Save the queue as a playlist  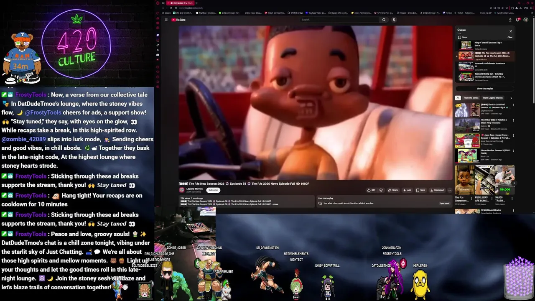point(462,37)
